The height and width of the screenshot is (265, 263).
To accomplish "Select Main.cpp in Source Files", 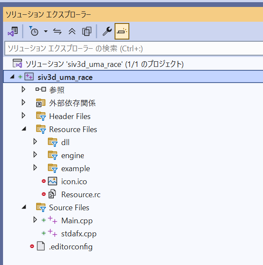I will (x=76, y=221).
